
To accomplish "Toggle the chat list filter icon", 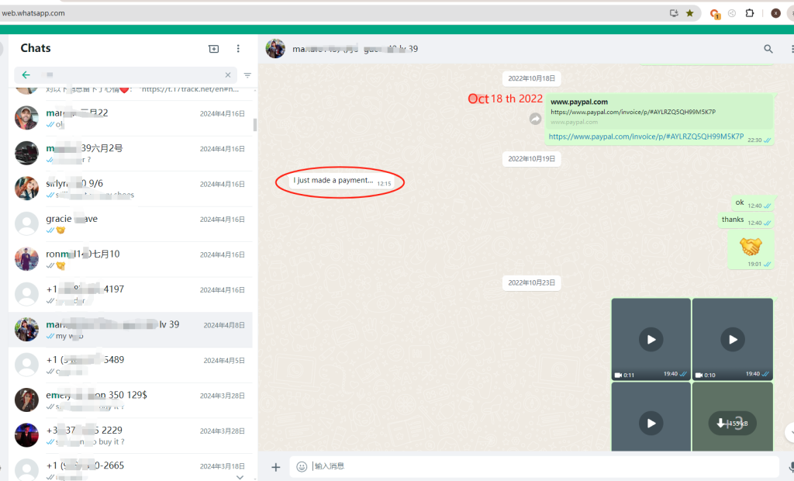I will tap(247, 75).
